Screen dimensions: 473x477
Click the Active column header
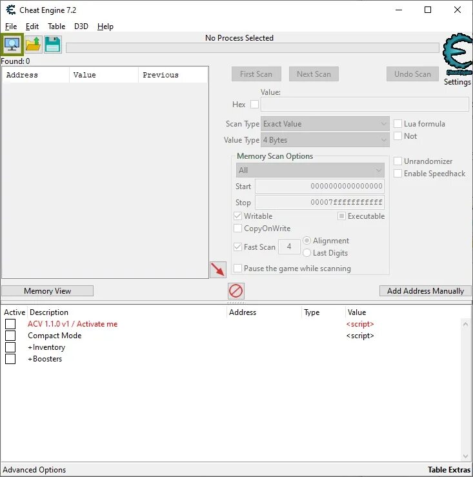pos(14,312)
